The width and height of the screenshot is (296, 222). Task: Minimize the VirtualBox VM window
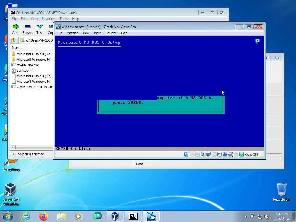[x=239, y=27]
